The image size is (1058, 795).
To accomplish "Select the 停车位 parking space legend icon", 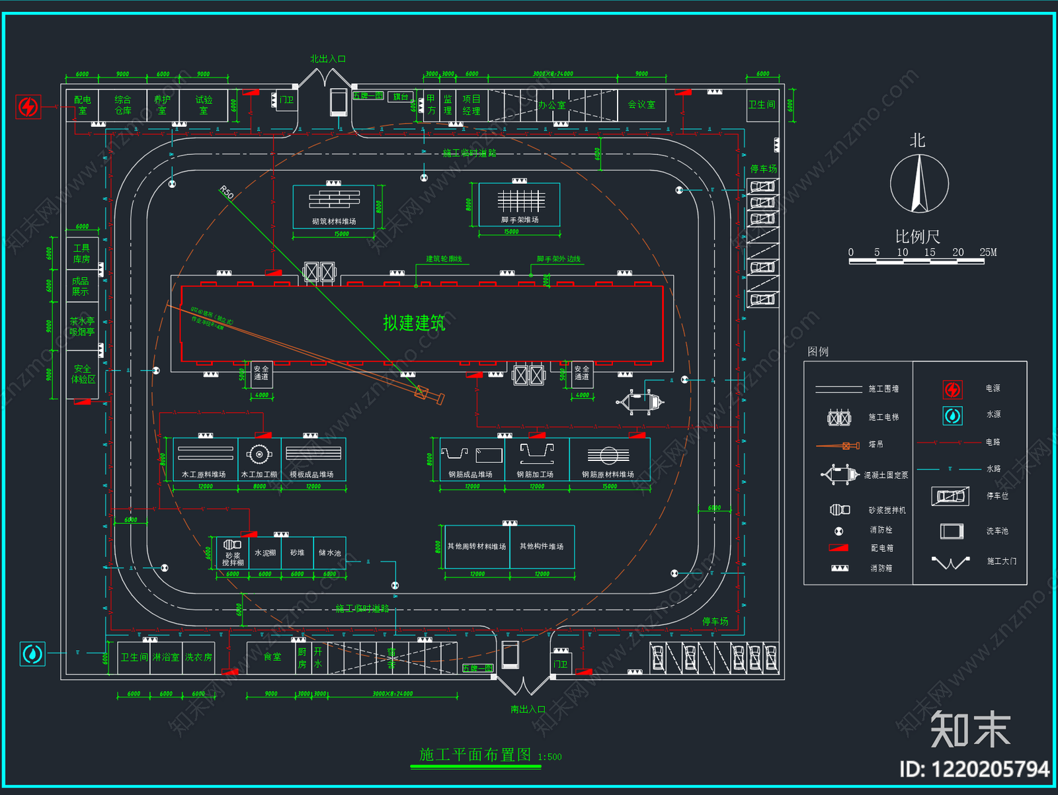I will pos(950,495).
